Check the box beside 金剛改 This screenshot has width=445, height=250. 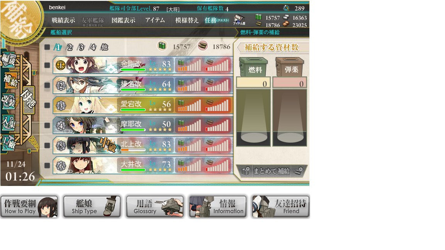point(47,65)
